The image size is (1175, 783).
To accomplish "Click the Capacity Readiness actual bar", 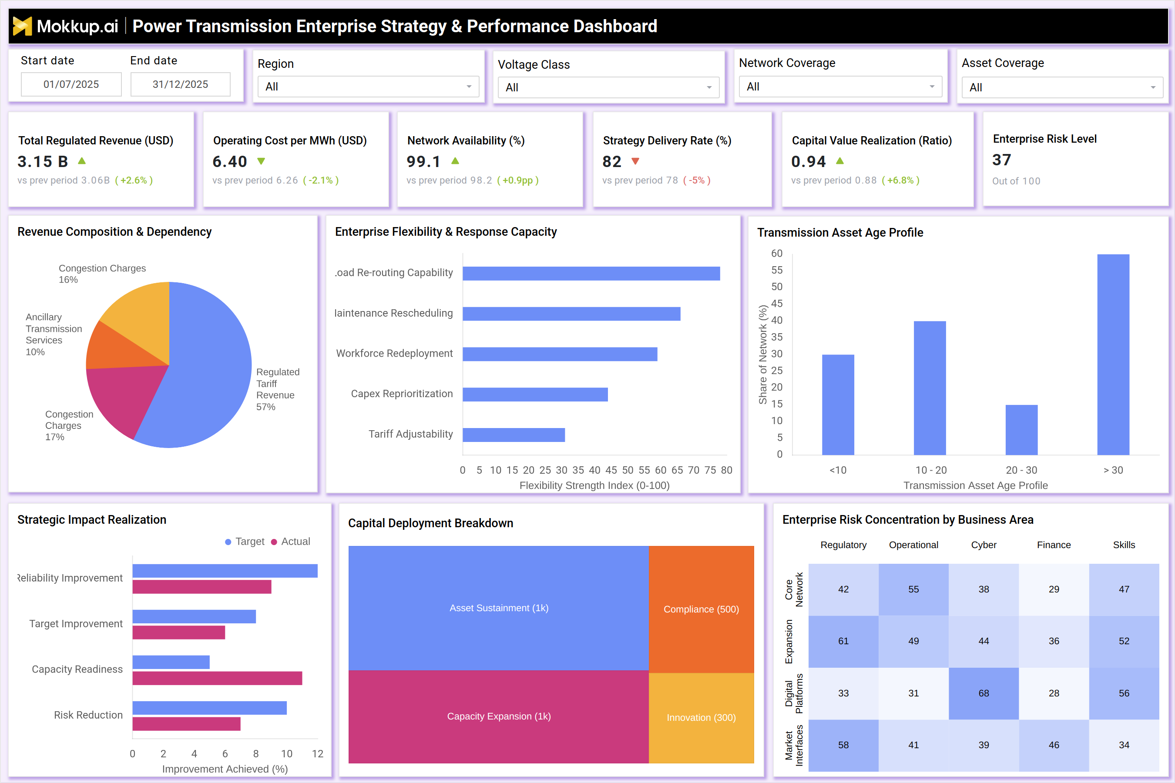I will (x=217, y=678).
